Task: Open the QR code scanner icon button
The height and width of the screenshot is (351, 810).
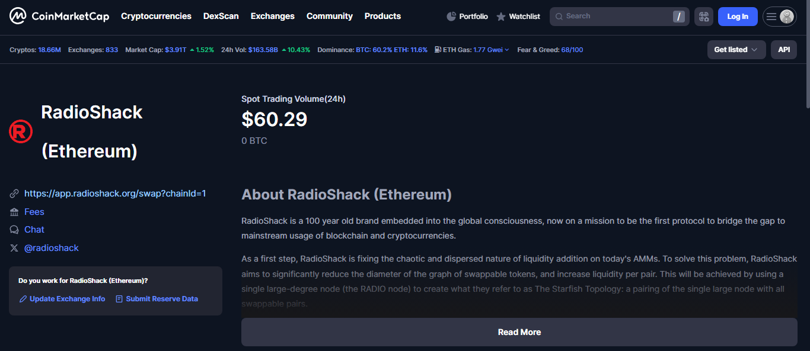Action: click(x=704, y=17)
